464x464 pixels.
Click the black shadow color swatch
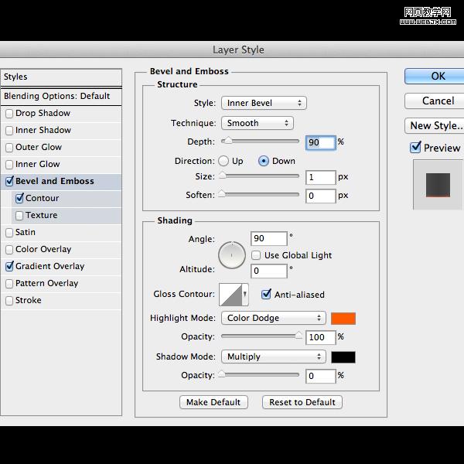[x=343, y=357]
